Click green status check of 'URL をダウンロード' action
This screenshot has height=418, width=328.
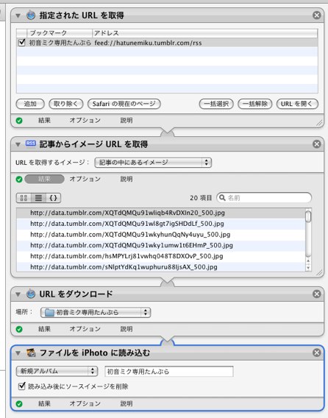coord(19,329)
